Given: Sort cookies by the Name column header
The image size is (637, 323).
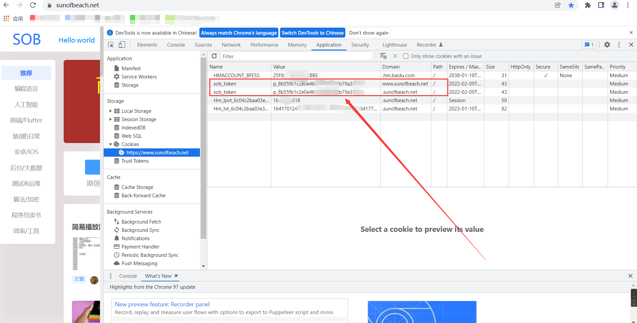Looking at the screenshot, I should pyautogui.click(x=239, y=67).
